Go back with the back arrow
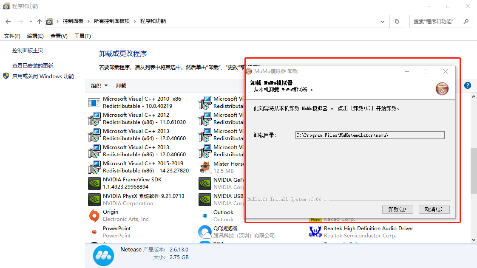The width and height of the screenshot is (477, 268). [x=8, y=22]
